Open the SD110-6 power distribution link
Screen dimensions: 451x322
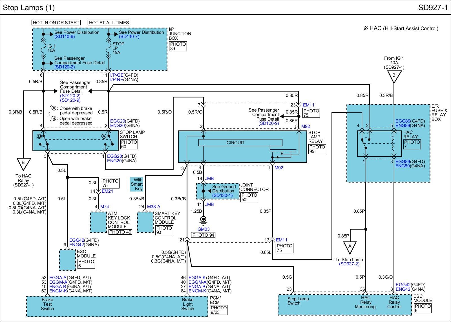(65, 37)
